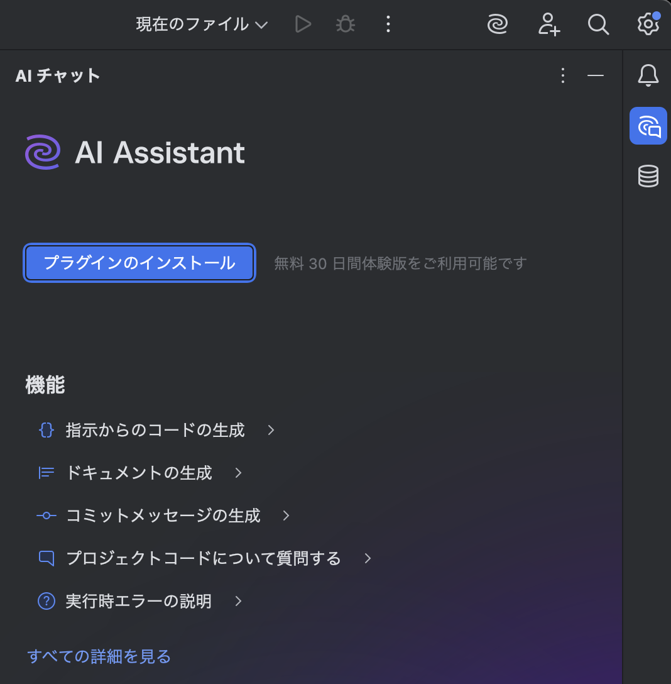Click the AI Assistant spiral icon in the top toolbar
The image size is (671, 684).
(x=498, y=24)
